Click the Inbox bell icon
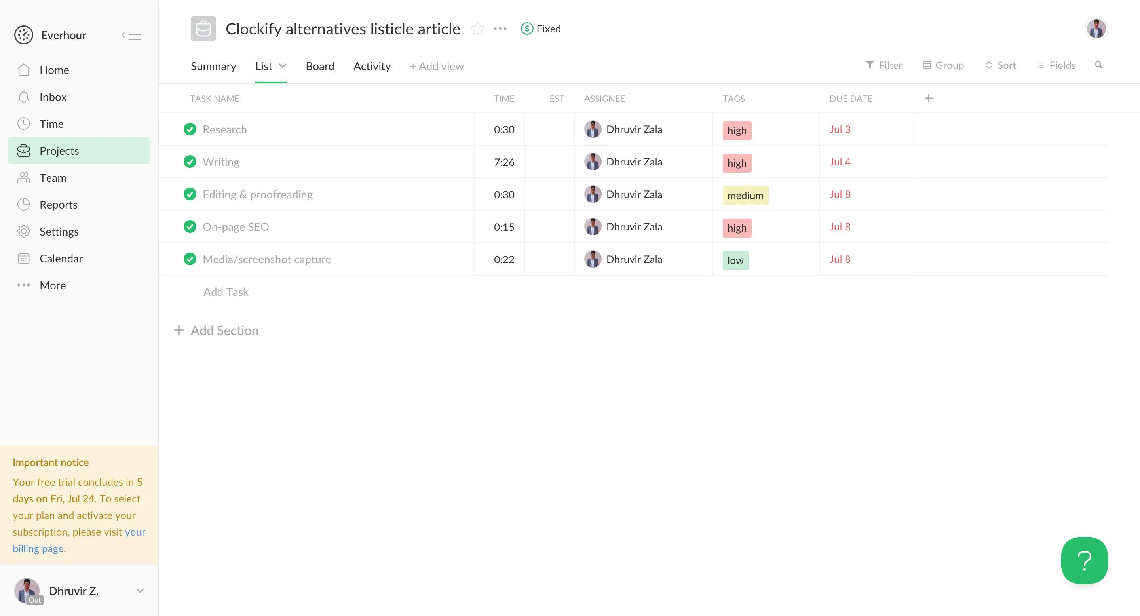Screen dimensions: 1140x616 pos(23,97)
